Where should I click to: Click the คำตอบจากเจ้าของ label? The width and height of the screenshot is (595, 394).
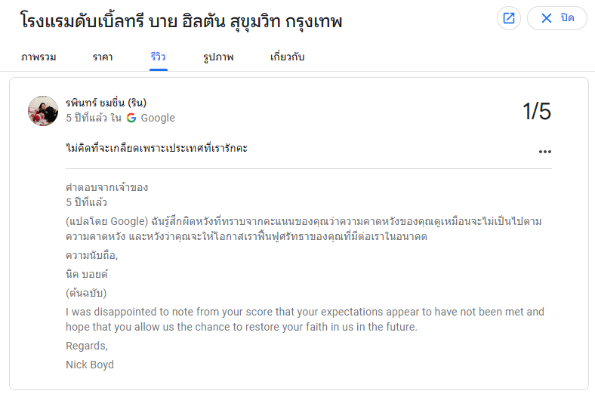[x=106, y=187]
